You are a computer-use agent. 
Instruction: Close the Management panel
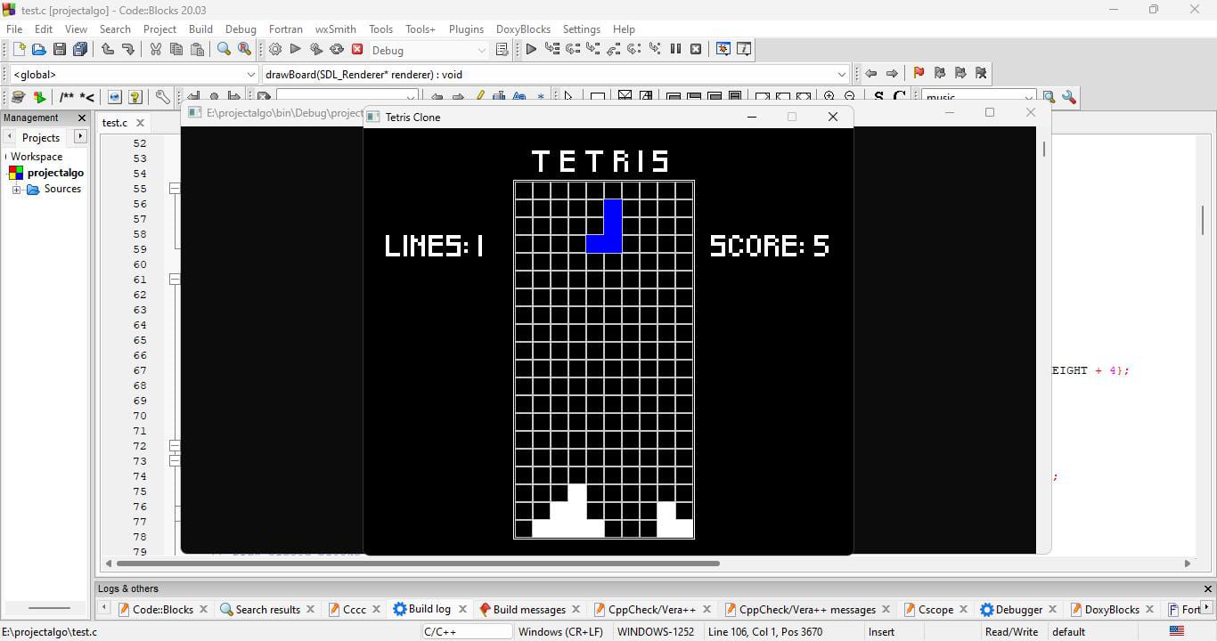82,118
